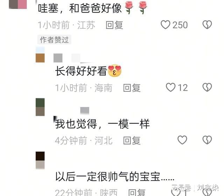Image resolution: width=224 pixels, height=196 pixels.
Task: Reply to the 海南 comment via 回复
Action: (x=132, y=88)
